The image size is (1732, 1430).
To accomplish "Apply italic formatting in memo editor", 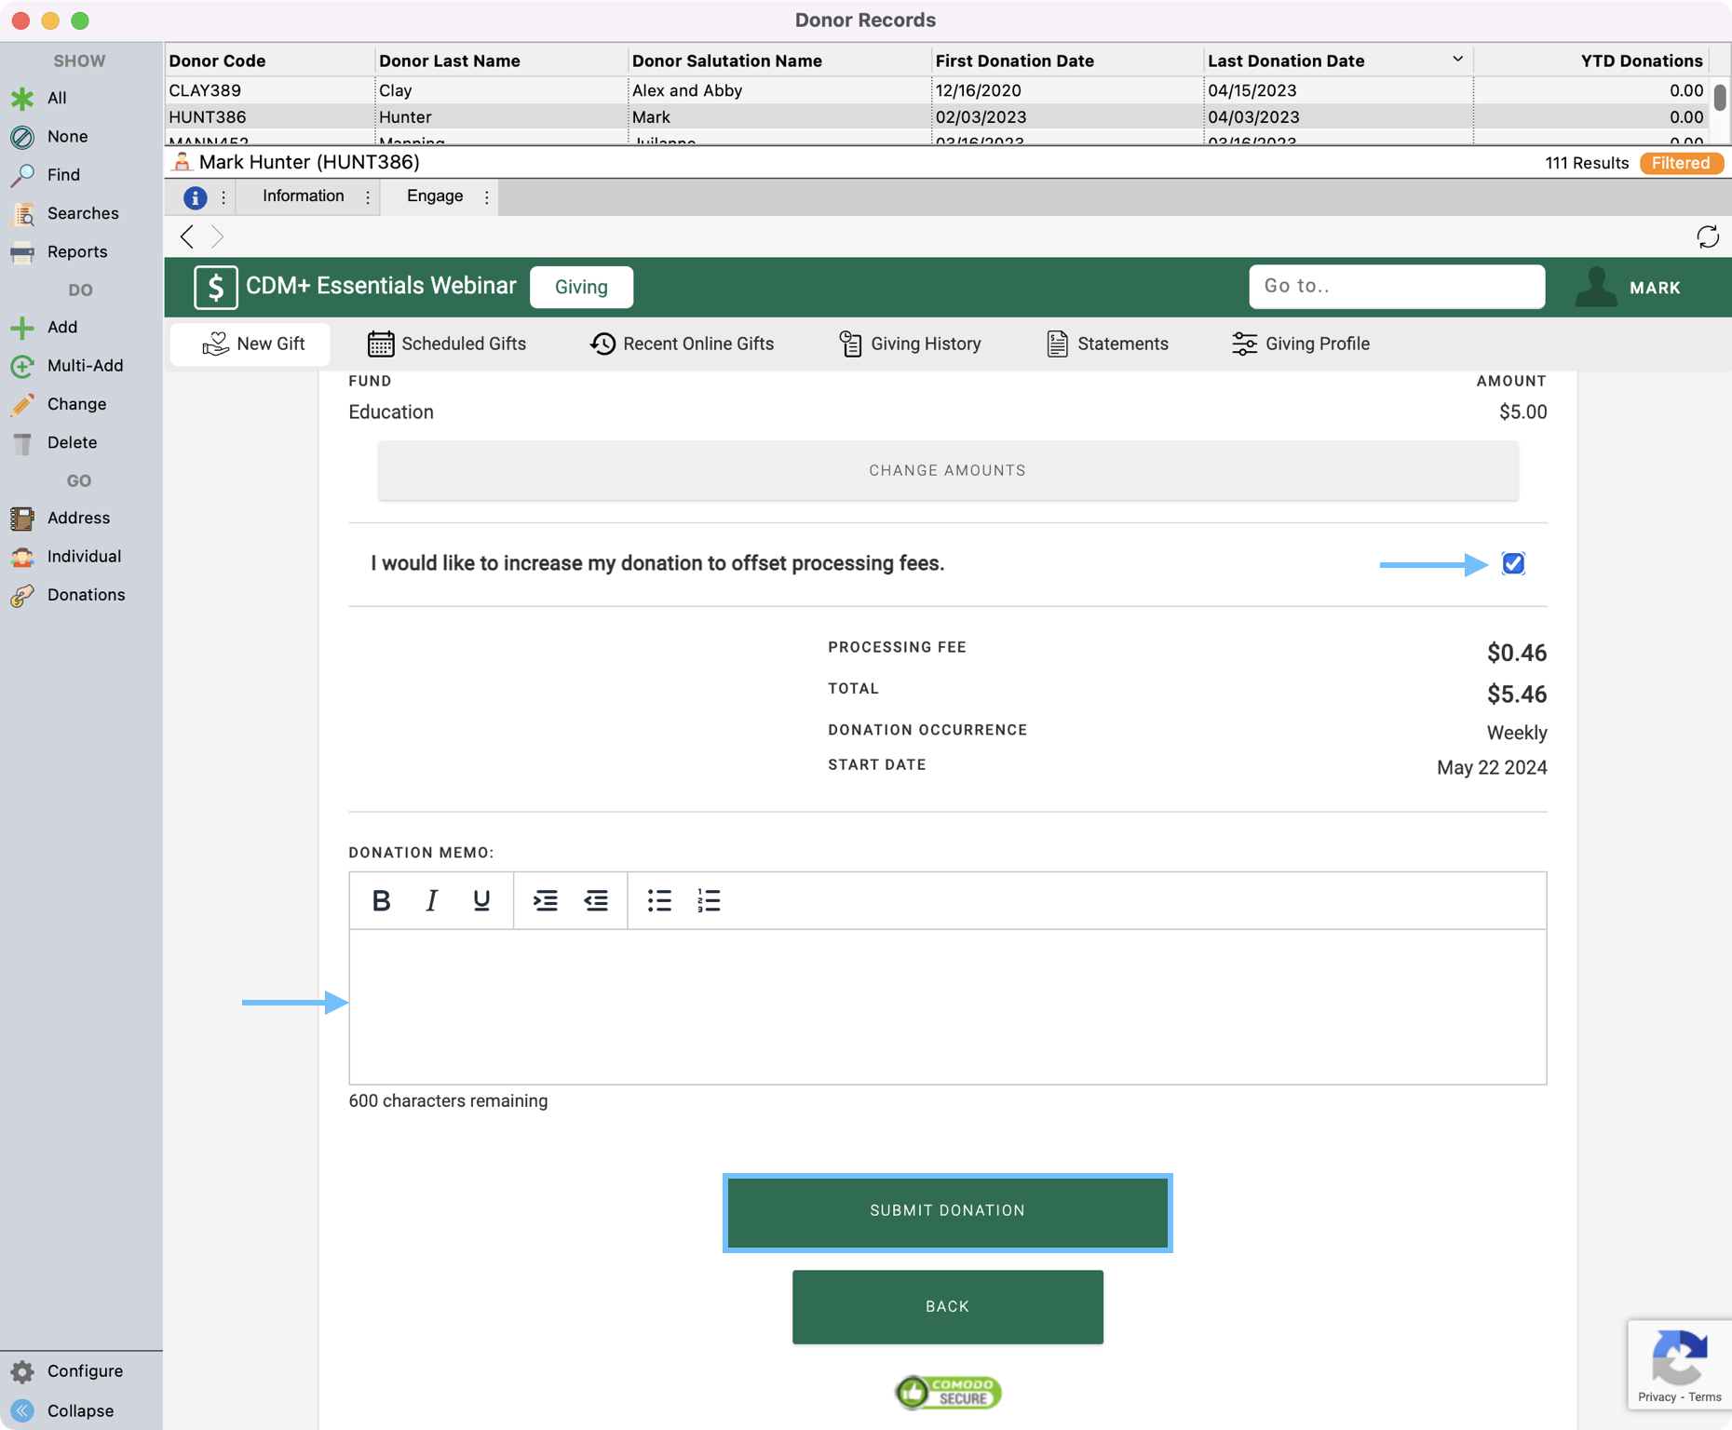I will pos(431,900).
